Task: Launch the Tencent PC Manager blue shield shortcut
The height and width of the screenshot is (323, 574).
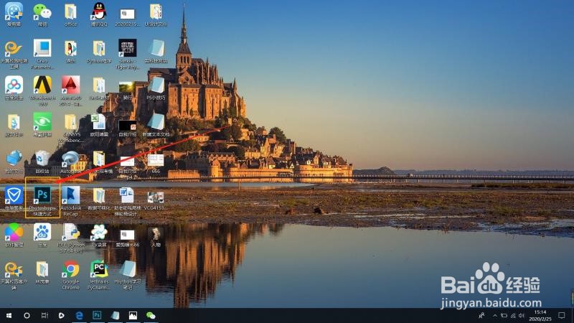Action: point(14,199)
